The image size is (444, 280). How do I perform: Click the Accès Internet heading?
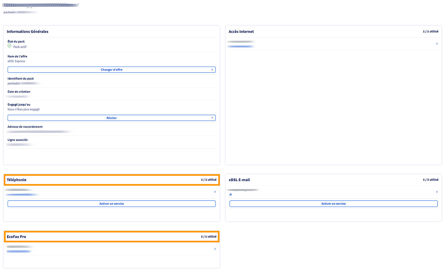click(241, 31)
